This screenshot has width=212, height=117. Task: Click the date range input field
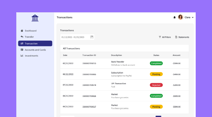coord(77,37)
